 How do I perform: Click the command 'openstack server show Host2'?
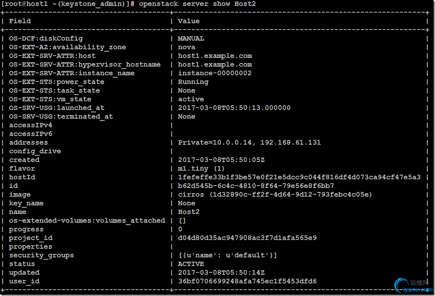pos(197,4)
